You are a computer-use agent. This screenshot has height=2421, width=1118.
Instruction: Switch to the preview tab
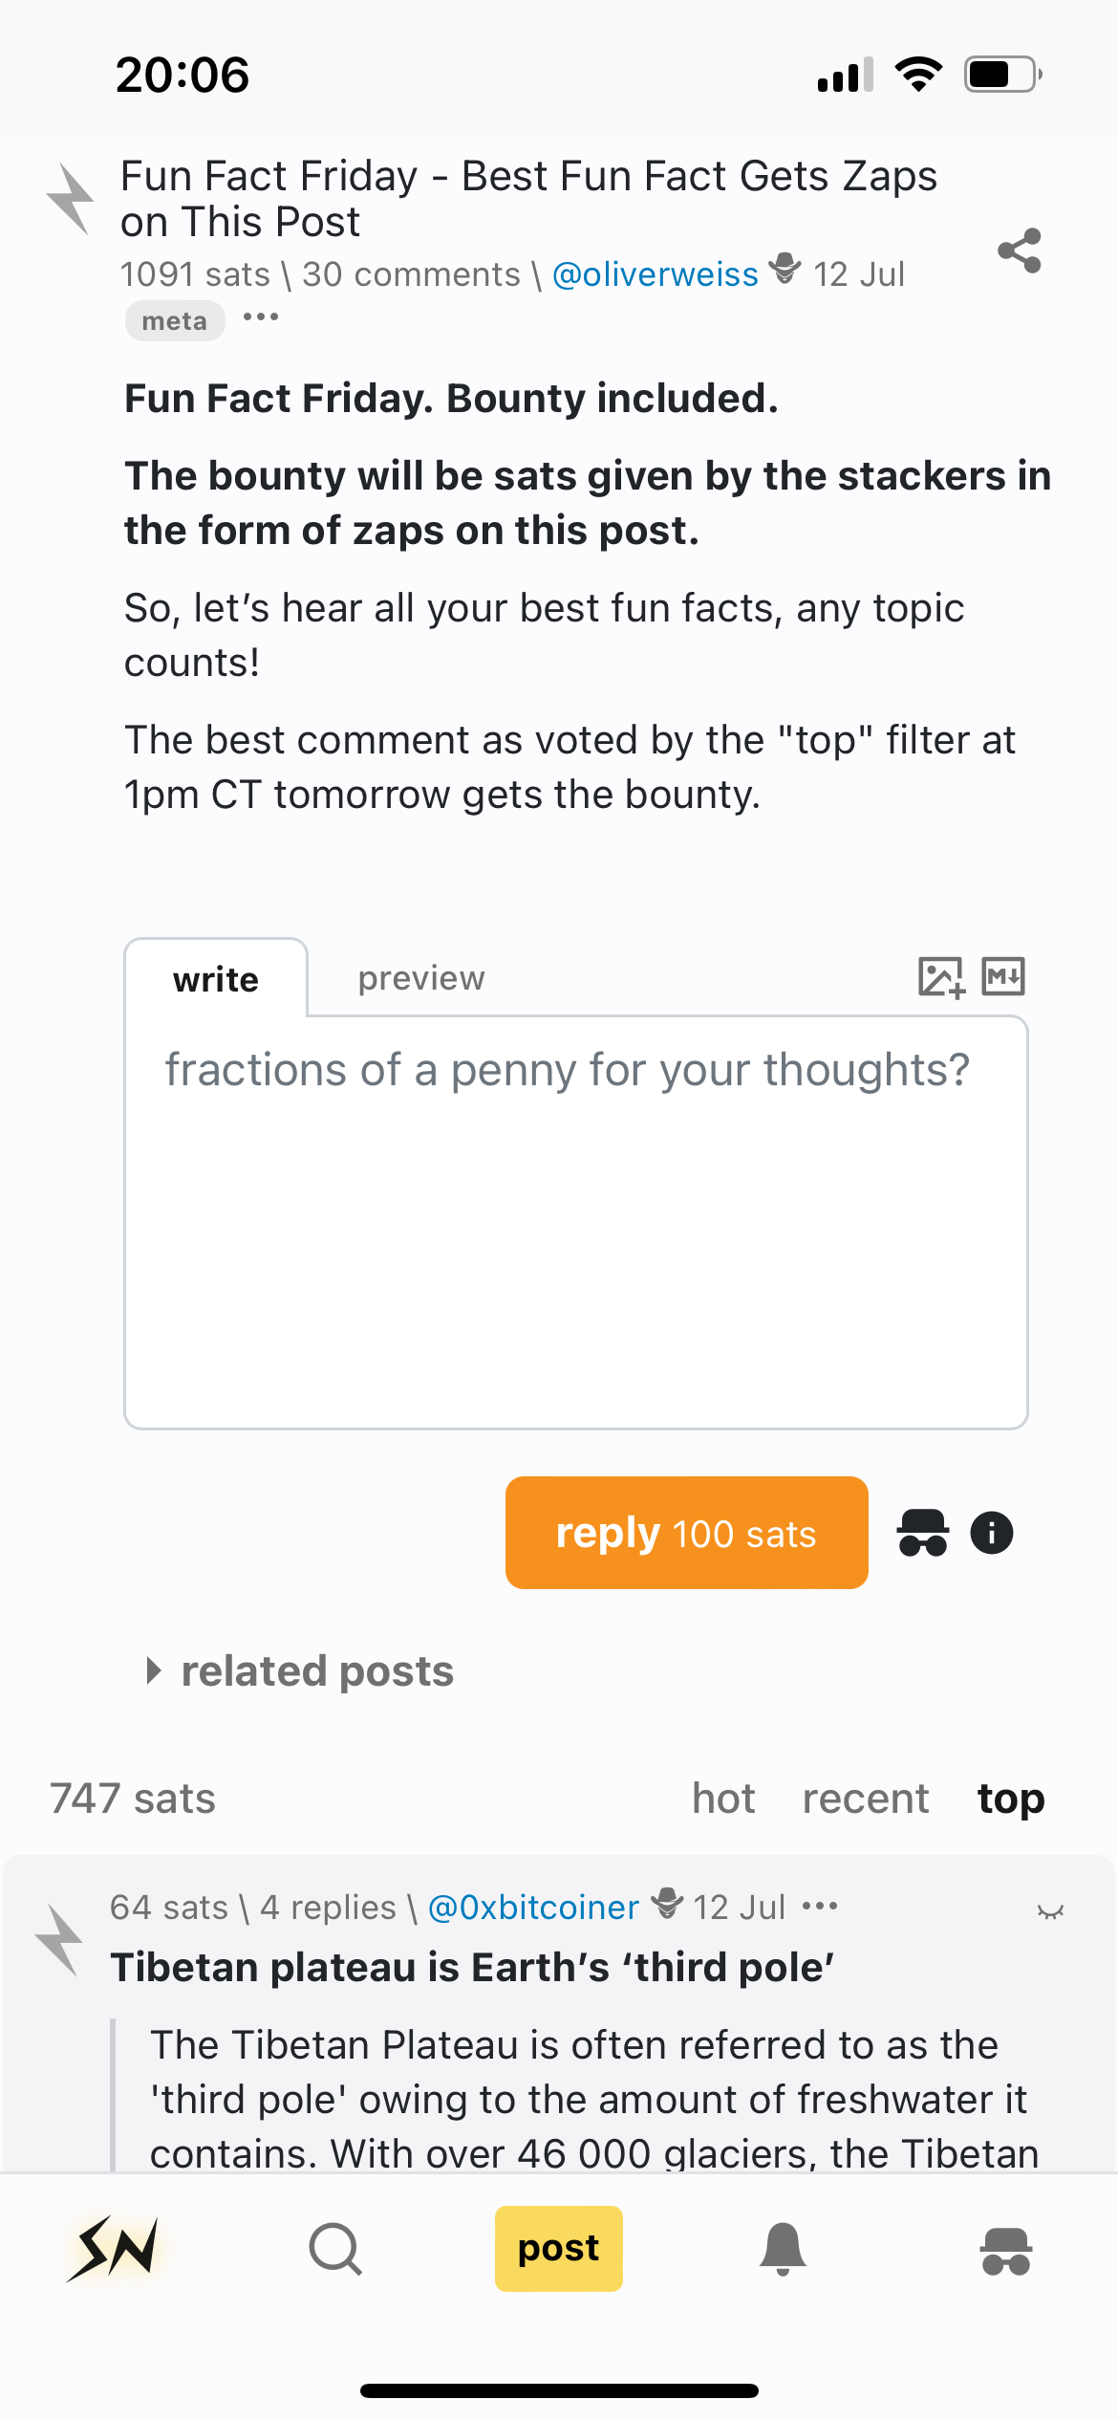421,978
